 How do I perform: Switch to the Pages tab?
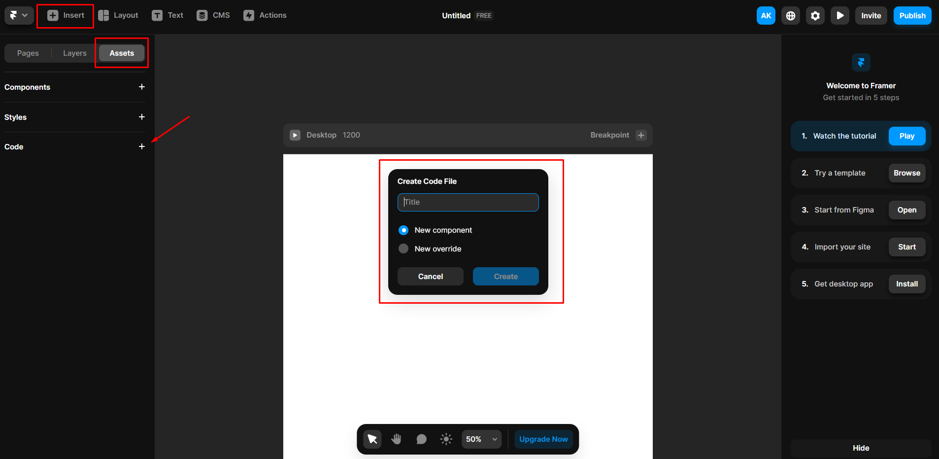click(x=28, y=53)
